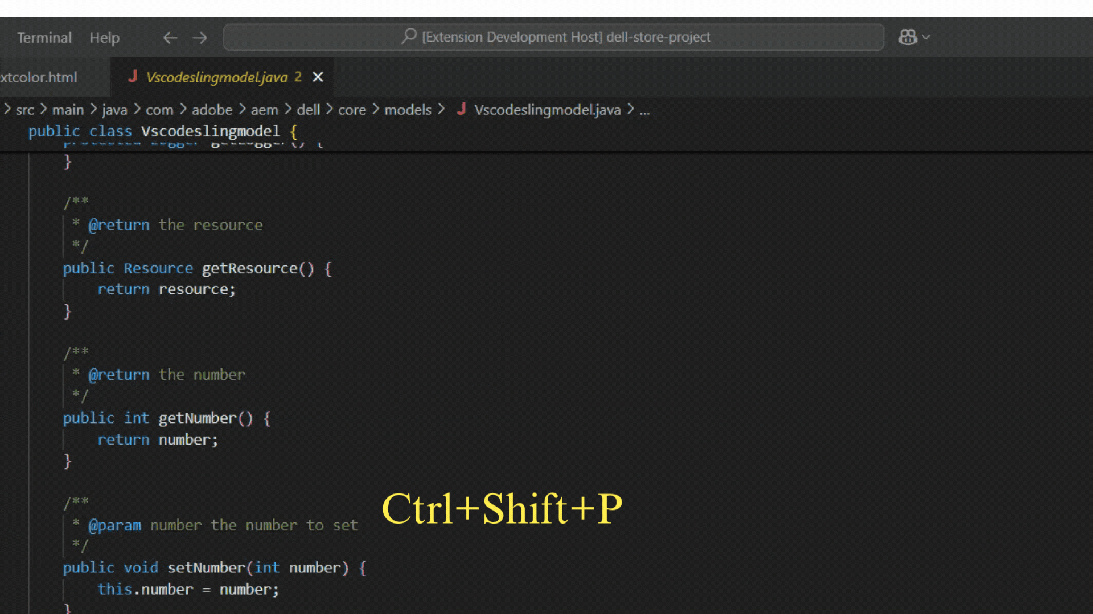
Task: Open the Terminal menu
Action: point(44,38)
